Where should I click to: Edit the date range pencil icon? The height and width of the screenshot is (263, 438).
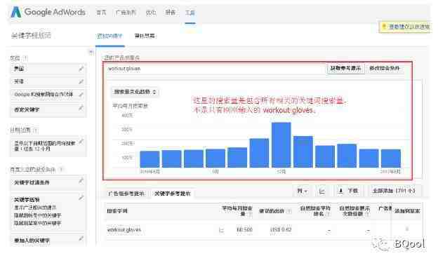pos(81,142)
